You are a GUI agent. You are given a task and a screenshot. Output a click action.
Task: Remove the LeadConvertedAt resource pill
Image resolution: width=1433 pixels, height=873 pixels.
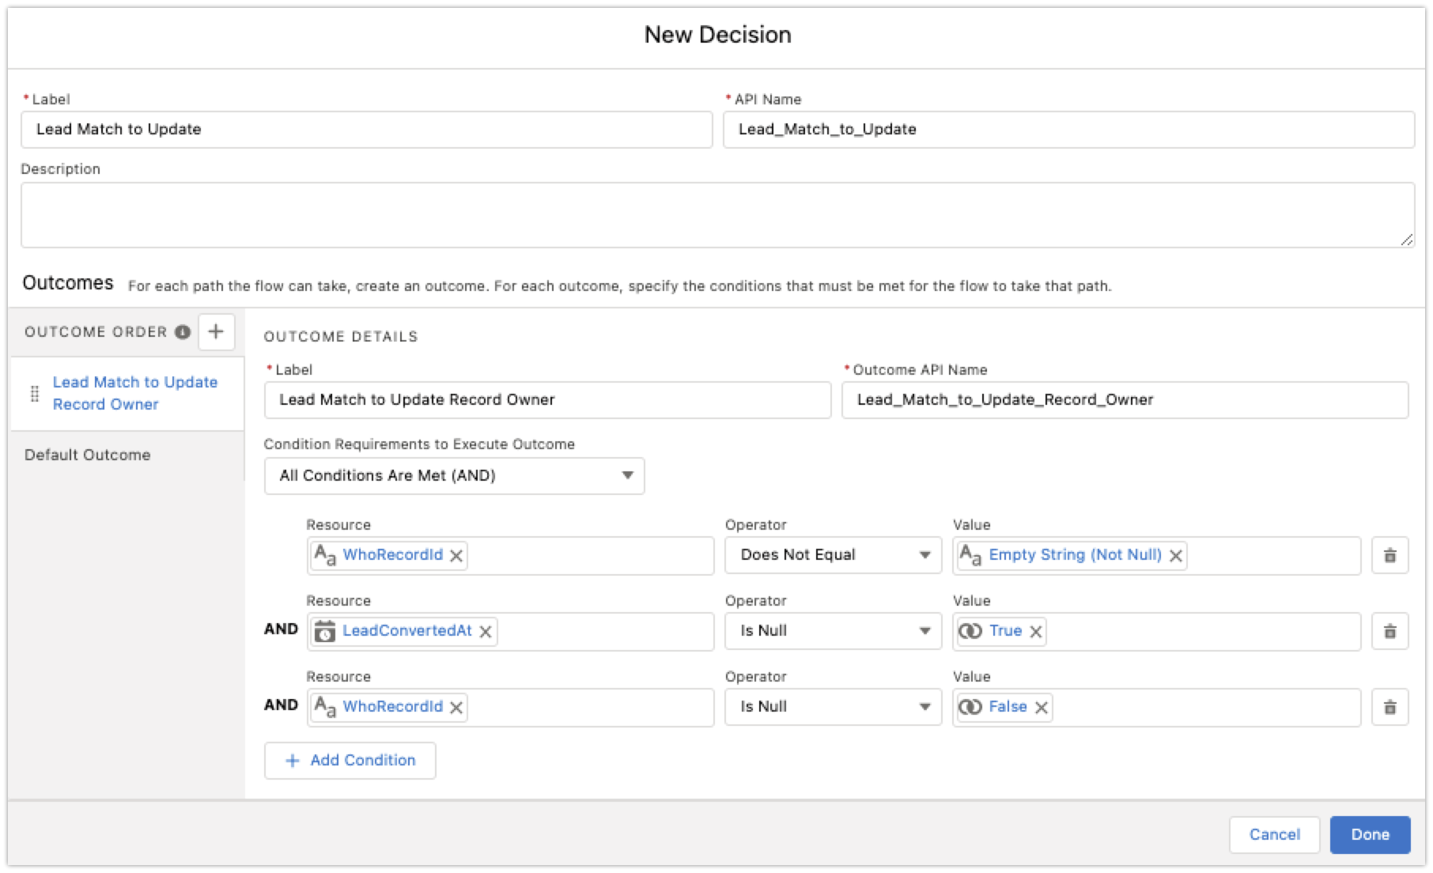[486, 631]
